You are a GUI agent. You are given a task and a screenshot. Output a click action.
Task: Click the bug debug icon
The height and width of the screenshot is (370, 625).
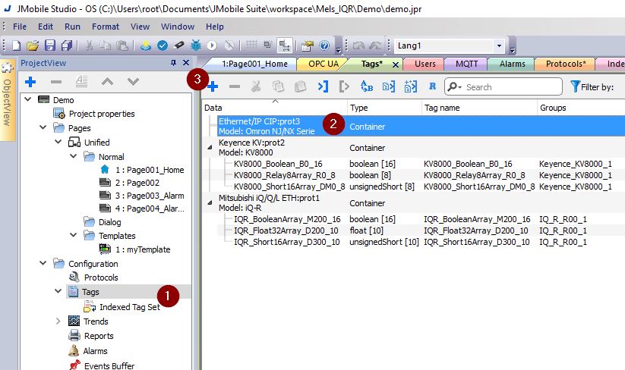click(x=196, y=45)
